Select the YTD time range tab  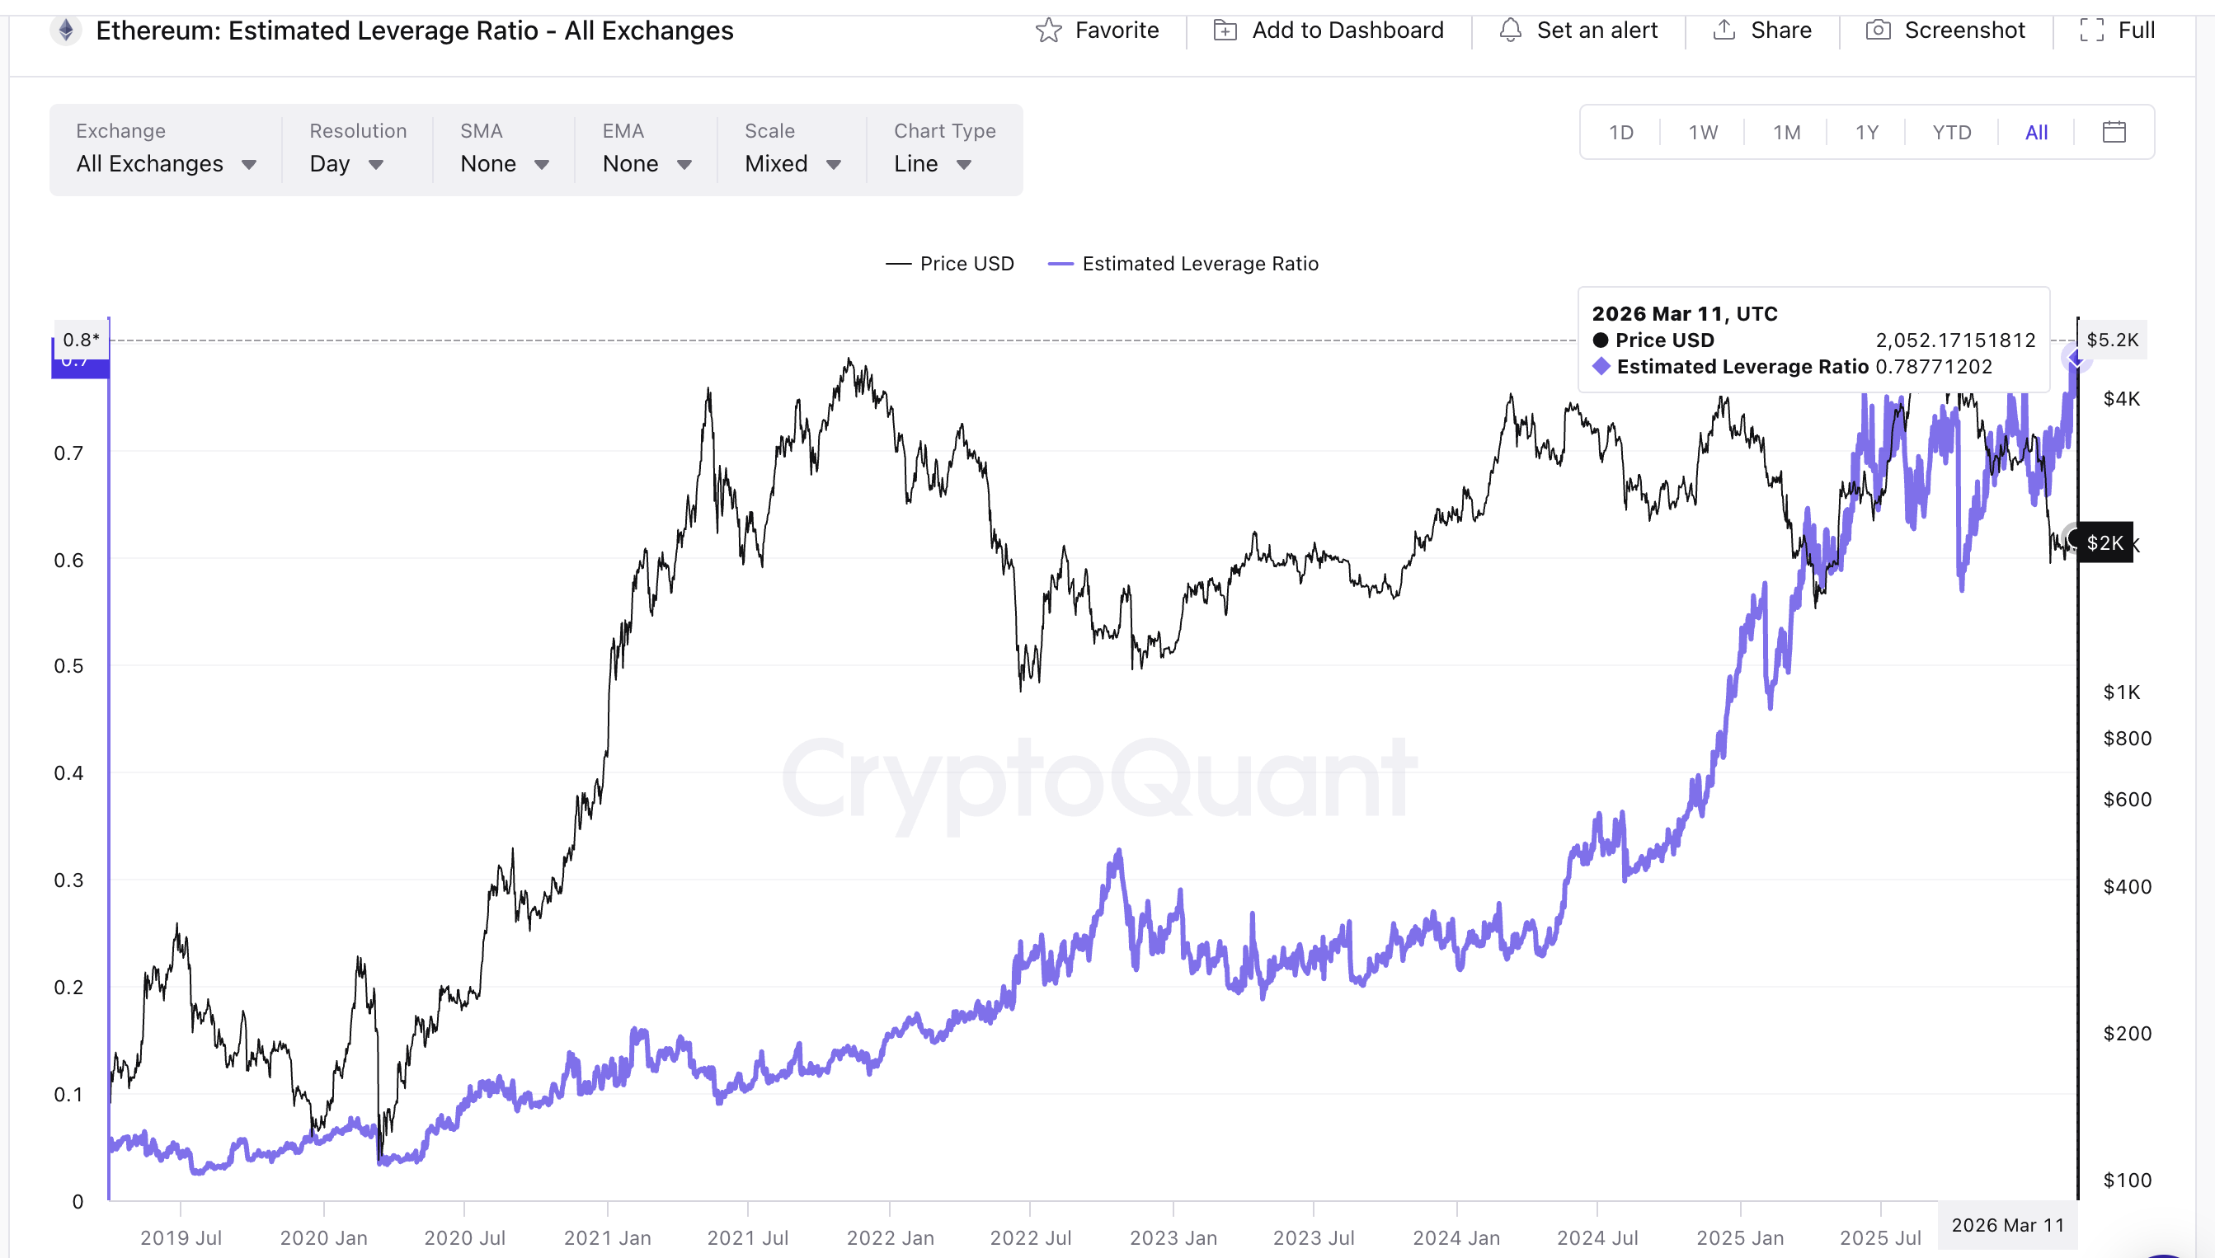tap(1950, 131)
